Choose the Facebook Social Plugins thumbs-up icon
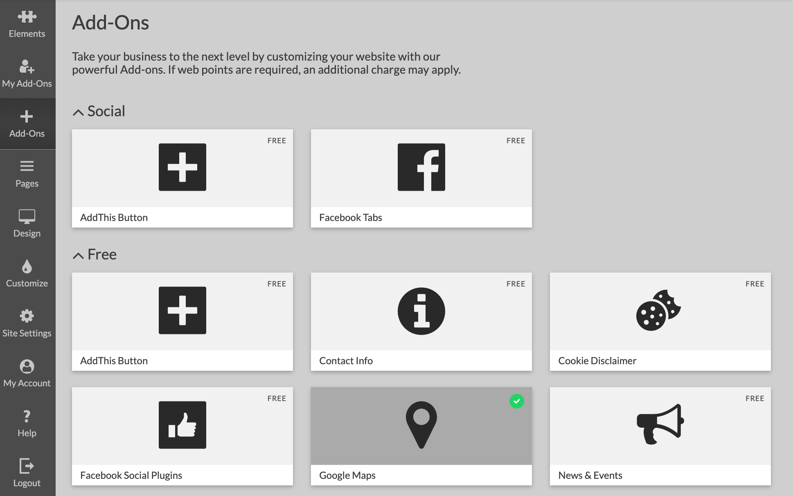793x496 pixels. [x=182, y=425]
